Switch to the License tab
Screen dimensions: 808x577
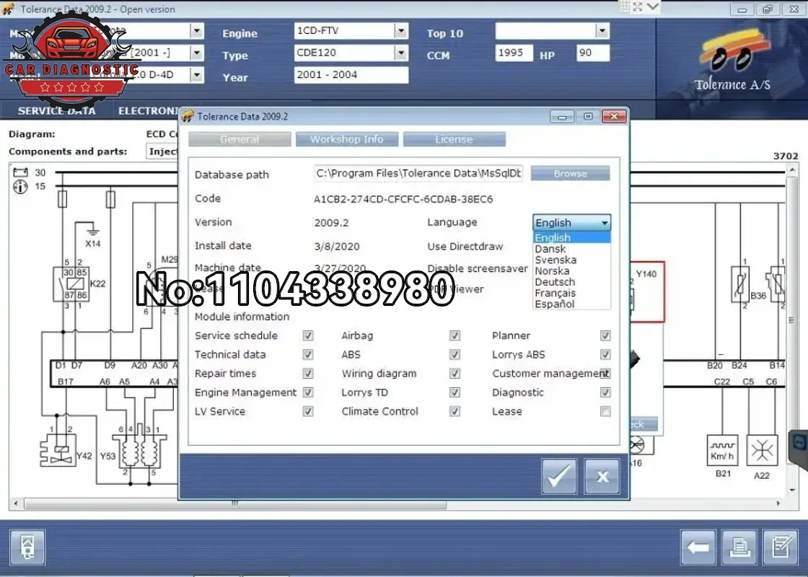pos(454,139)
